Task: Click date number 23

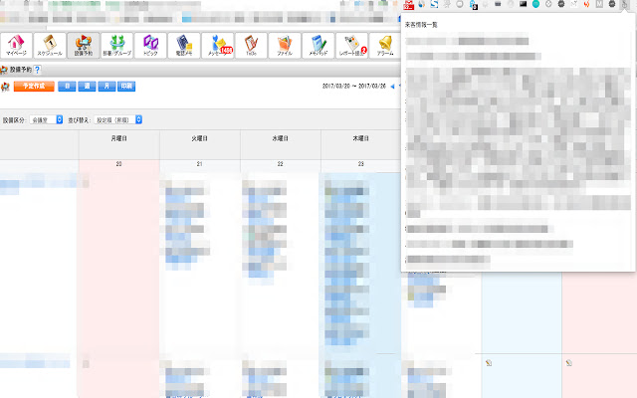Action: (x=360, y=164)
